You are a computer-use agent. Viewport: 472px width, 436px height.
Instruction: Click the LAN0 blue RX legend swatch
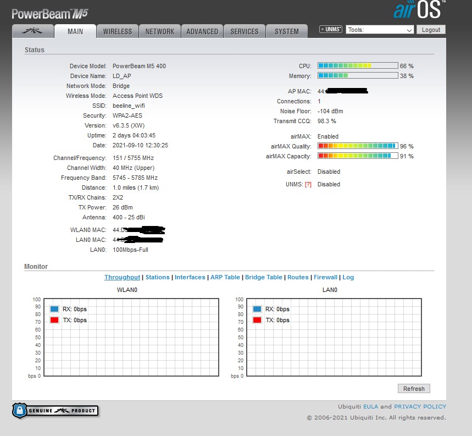coord(257,309)
